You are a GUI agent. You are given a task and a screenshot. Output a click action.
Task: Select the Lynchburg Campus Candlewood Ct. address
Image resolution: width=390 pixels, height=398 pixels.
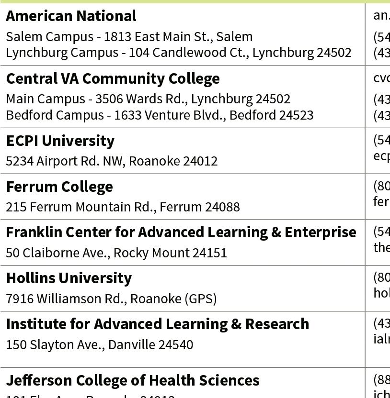click(179, 53)
